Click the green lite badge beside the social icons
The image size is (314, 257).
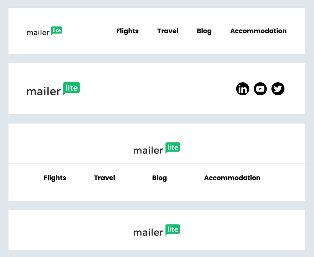[x=72, y=88]
